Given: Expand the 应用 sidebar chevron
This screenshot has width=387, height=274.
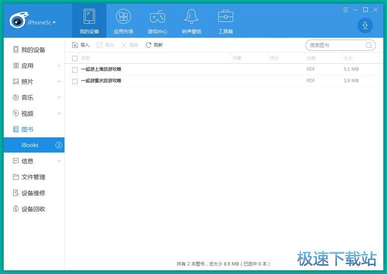Looking at the screenshot, I should [x=59, y=66].
